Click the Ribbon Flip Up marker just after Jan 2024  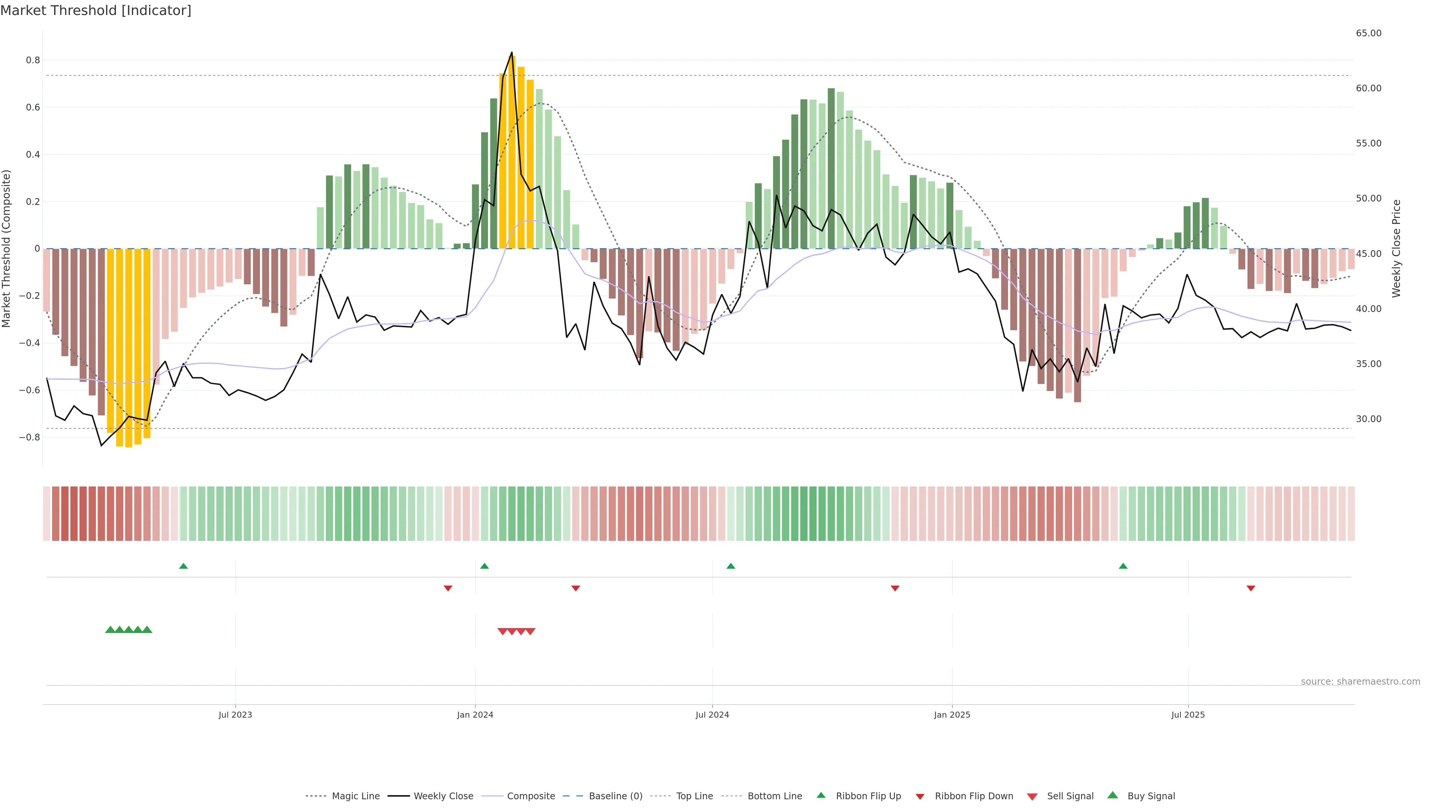pos(484,566)
